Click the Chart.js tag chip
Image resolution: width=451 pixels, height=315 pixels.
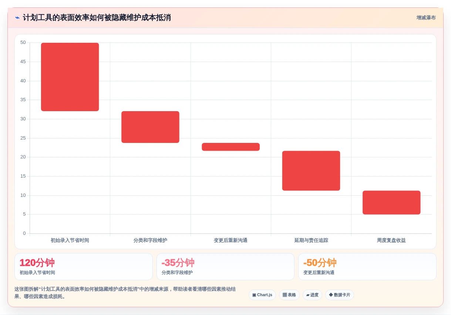coord(262,295)
